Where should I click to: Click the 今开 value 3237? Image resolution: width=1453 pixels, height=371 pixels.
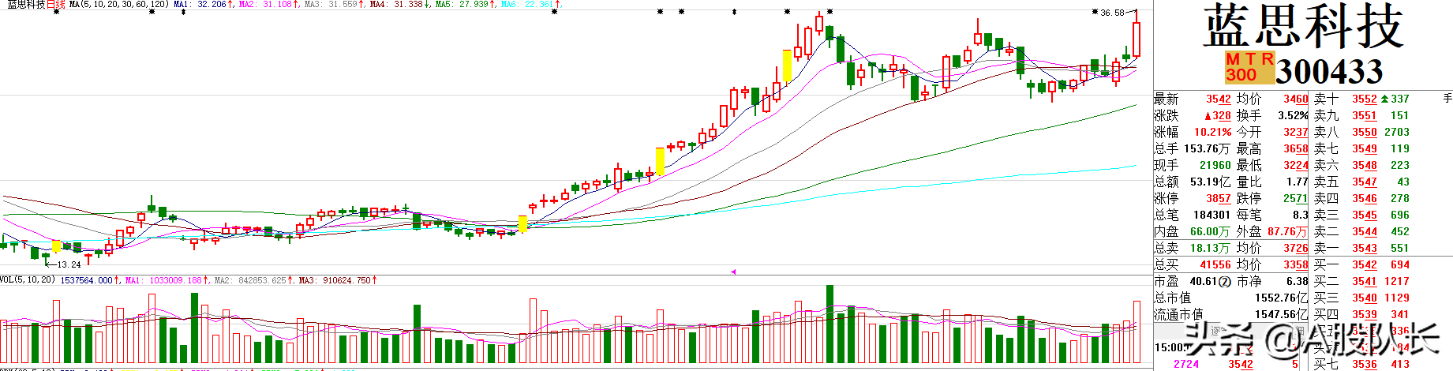[x=1295, y=132]
